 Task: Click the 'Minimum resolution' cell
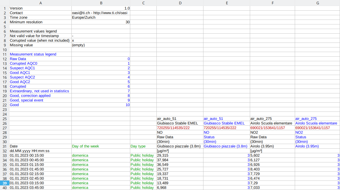pyautogui.click(x=40, y=22)
